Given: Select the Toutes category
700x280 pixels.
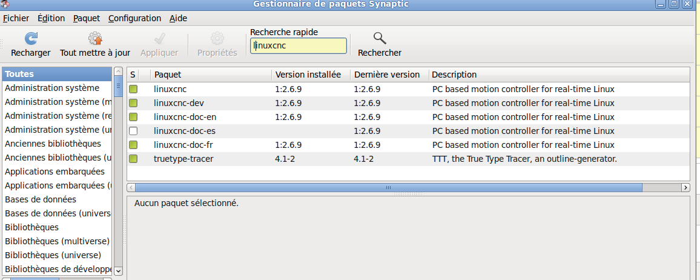Looking at the screenshot, I should [57, 74].
